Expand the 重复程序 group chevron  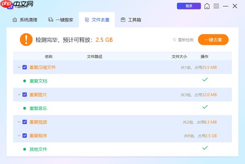(19, 135)
